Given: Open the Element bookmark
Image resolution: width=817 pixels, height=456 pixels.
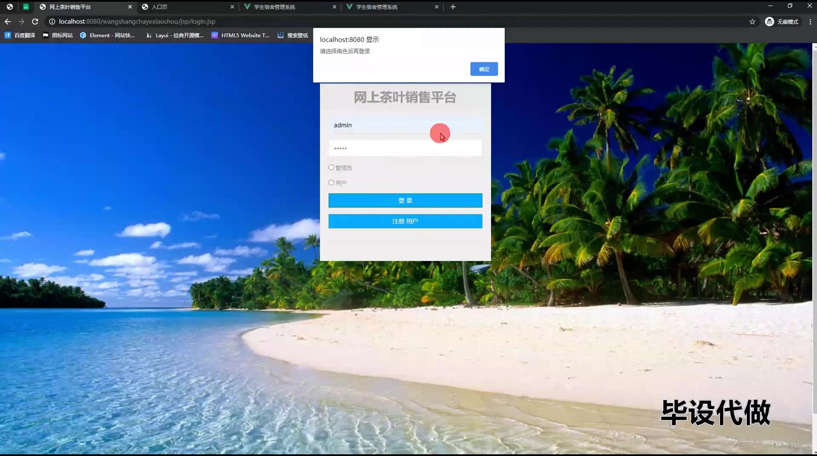Looking at the screenshot, I should 107,35.
